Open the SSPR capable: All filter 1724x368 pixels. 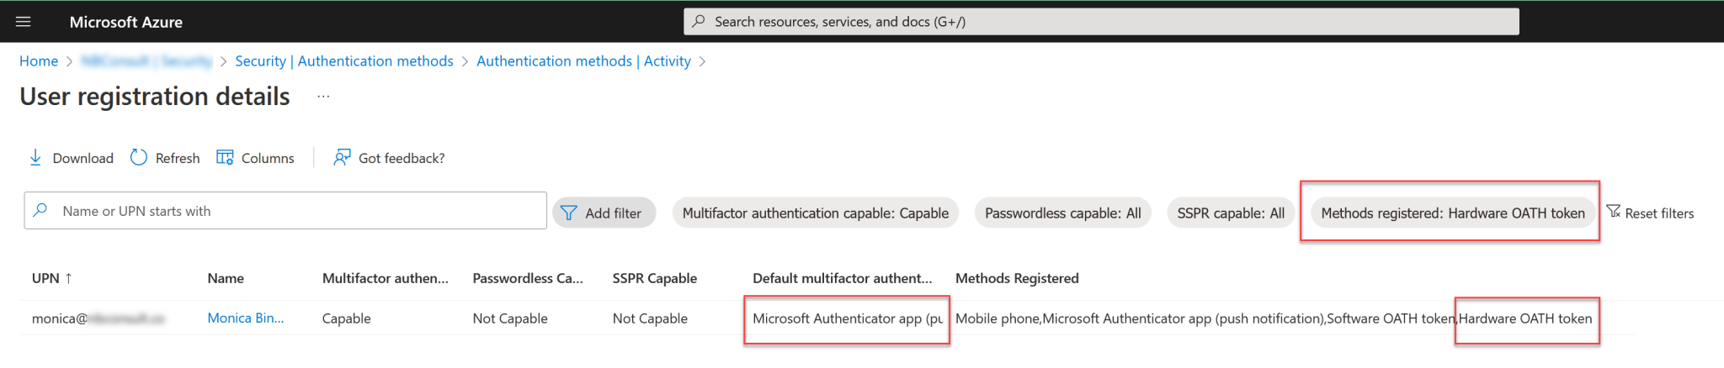1231,213
